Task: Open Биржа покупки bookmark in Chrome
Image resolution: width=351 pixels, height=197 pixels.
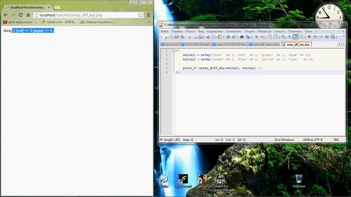Action: [x=98, y=22]
